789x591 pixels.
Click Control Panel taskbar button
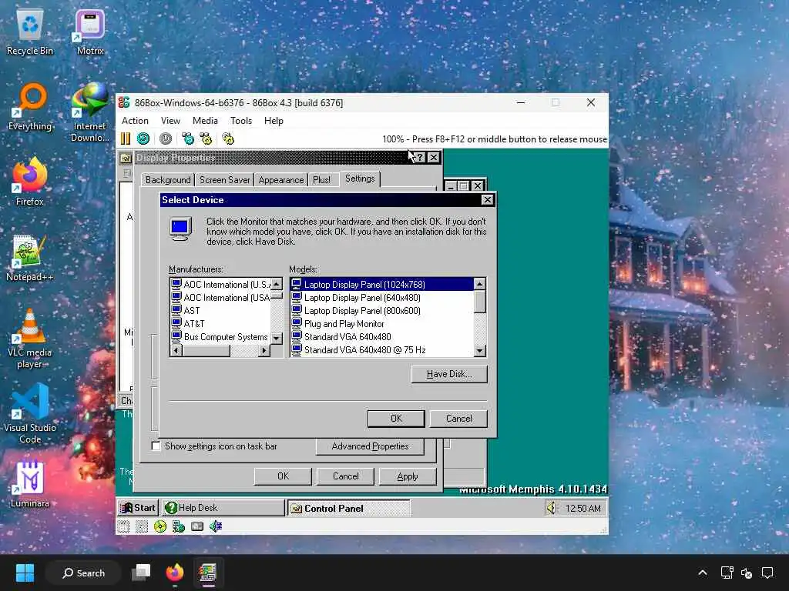point(348,508)
